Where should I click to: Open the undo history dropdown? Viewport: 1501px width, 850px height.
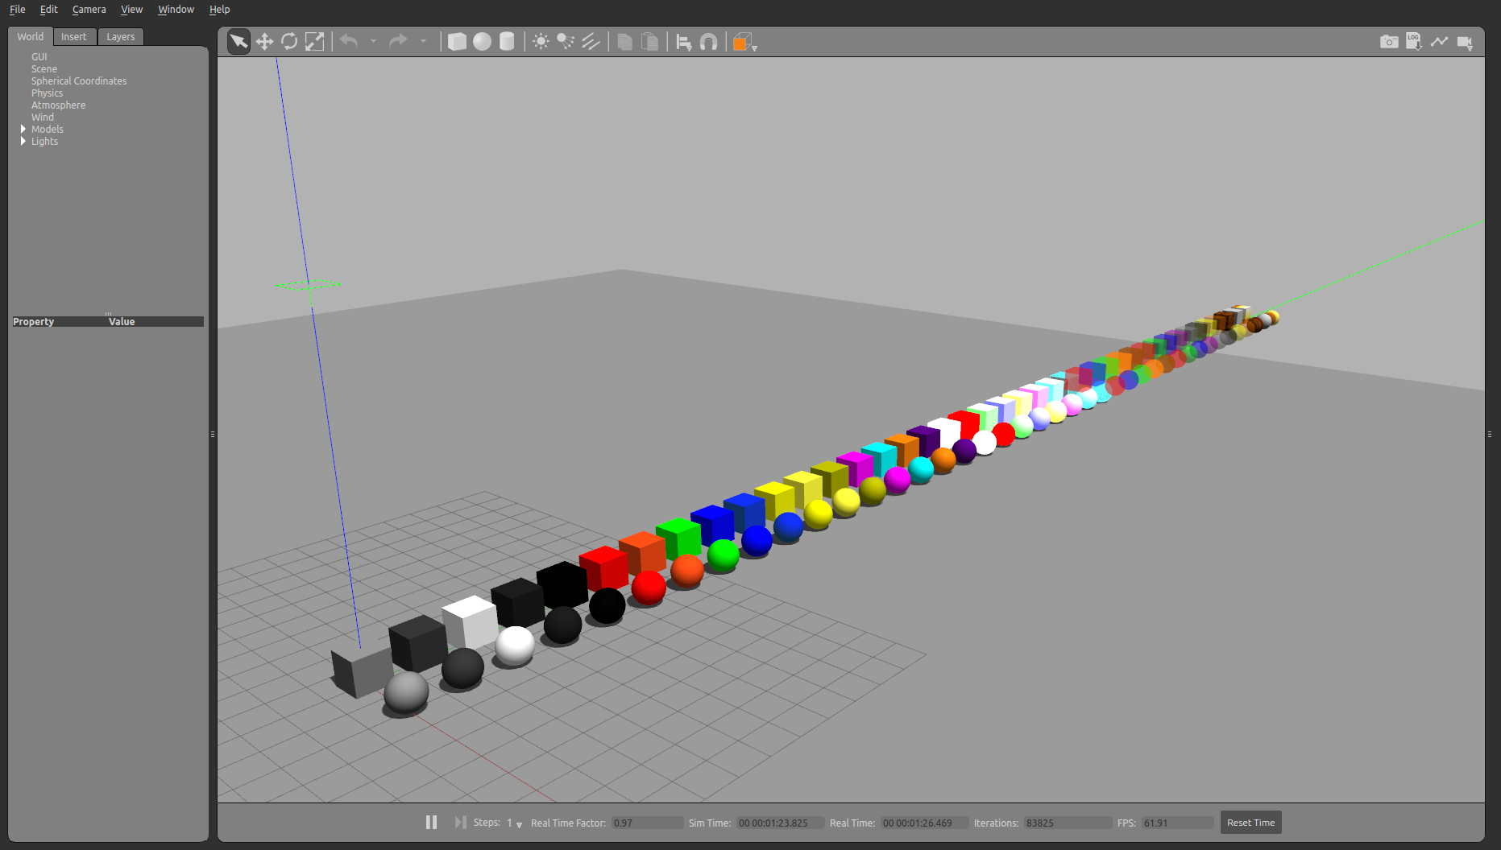point(373,41)
